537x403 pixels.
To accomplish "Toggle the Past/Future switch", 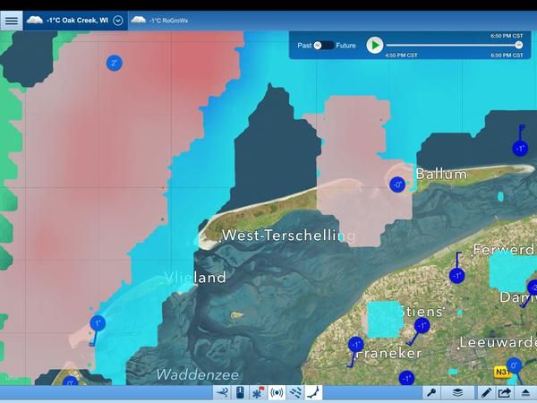I will point(323,46).
